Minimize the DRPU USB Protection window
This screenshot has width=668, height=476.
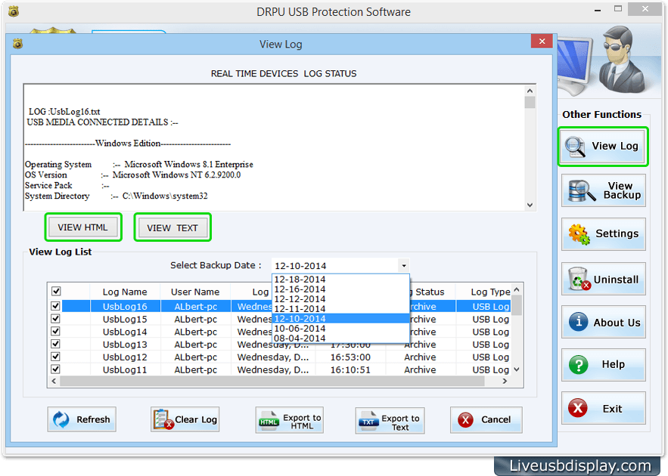(598, 9)
